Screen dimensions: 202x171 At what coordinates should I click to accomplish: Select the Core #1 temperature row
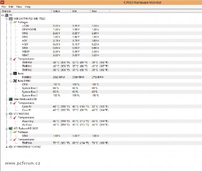click(x=101, y=110)
